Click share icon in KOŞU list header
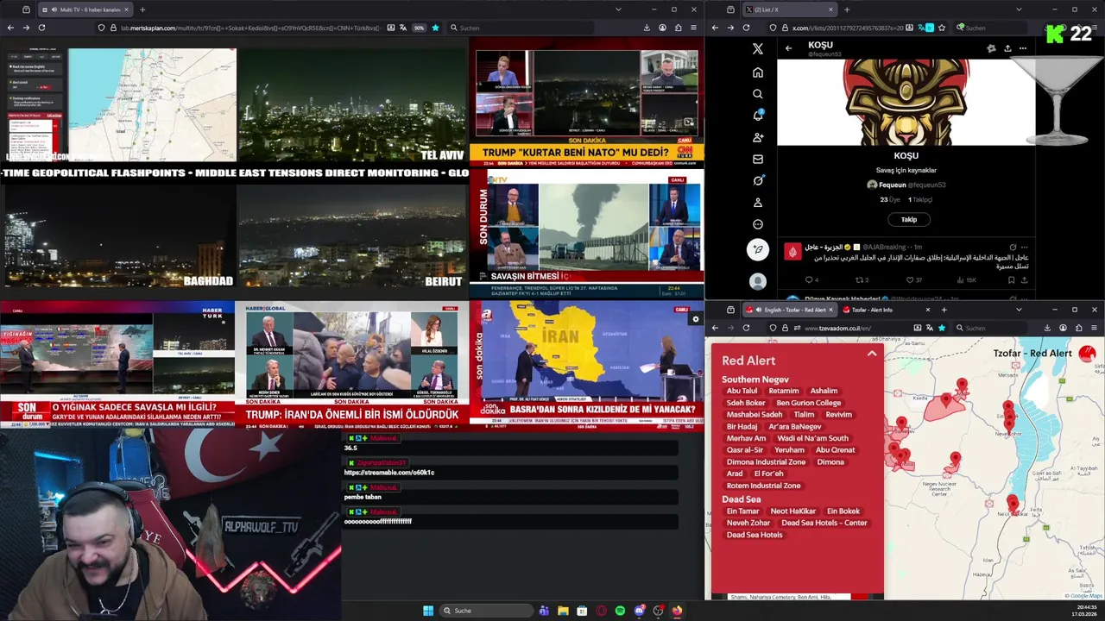The image size is (1105, 621). click(1007, 48)
